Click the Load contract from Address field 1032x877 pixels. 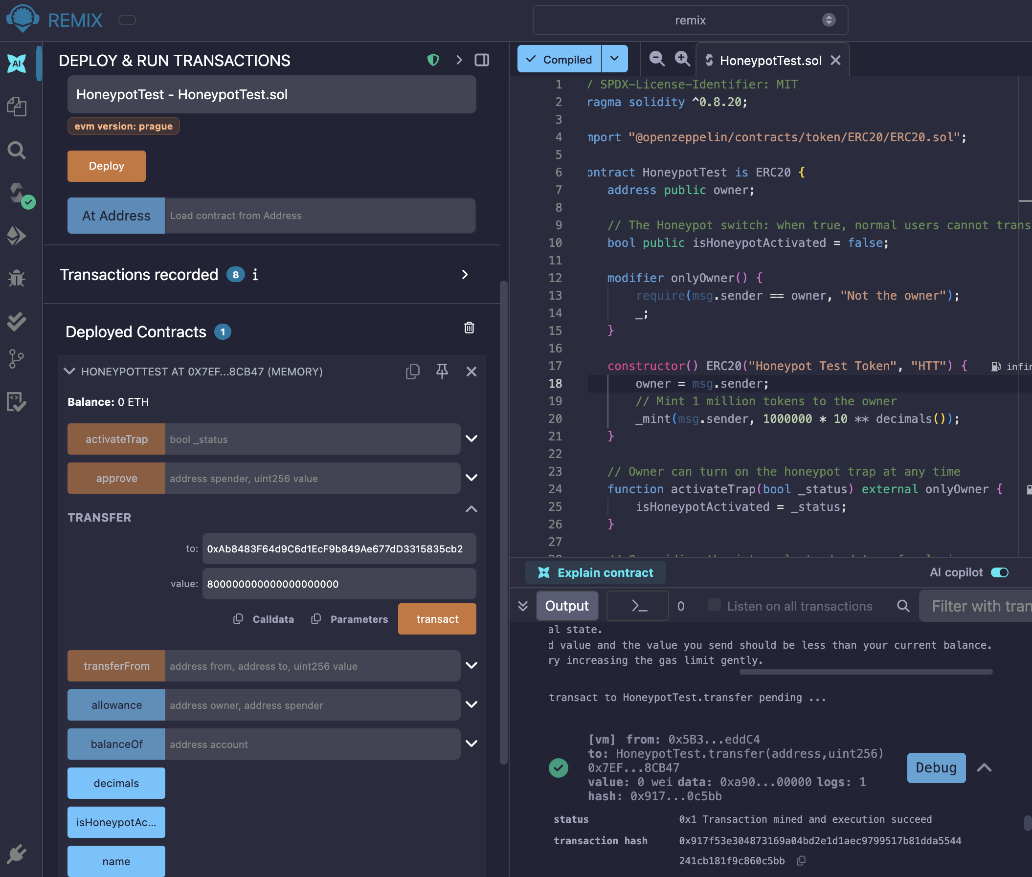pyautogui.click(x=320, y=216)
